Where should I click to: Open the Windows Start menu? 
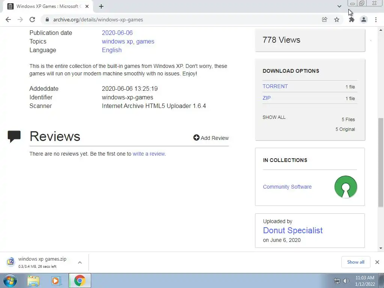pos(10,280)
